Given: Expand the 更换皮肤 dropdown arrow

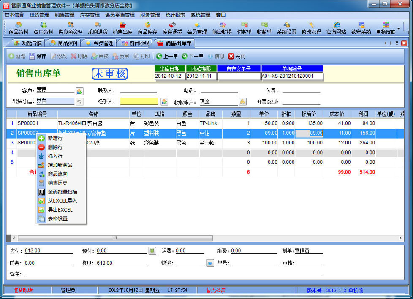Looking at the screenshot, I should pyautogui.click(x=399, y=29).
